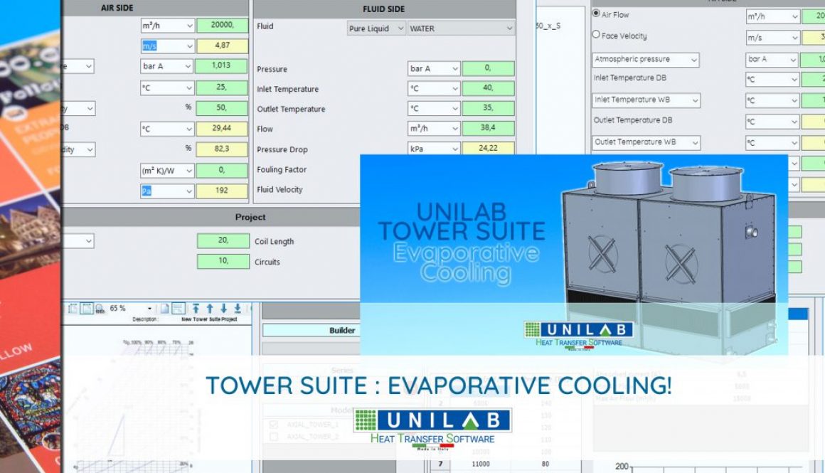Click the save layout icon beside the new document icon

click(x=179, y=308)
